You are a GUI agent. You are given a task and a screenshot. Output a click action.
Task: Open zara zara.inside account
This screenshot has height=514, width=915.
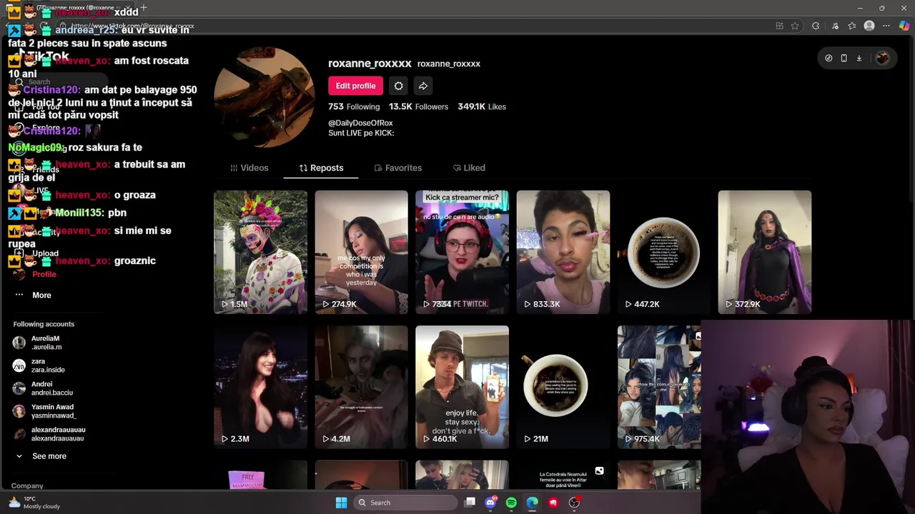[x=39, y=366]
